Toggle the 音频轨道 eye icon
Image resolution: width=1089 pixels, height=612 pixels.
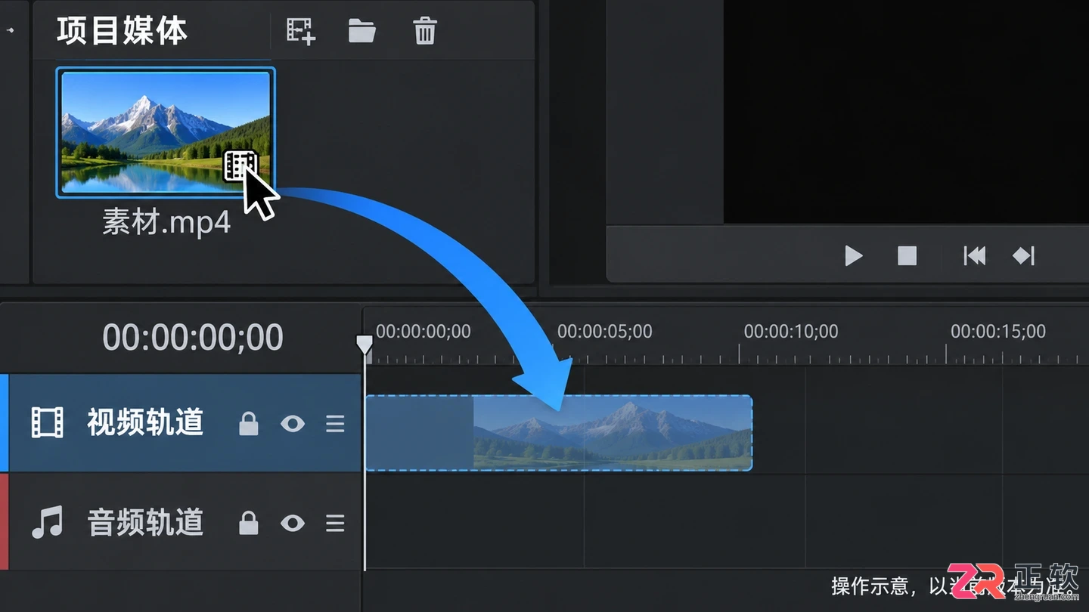[293, 523]
